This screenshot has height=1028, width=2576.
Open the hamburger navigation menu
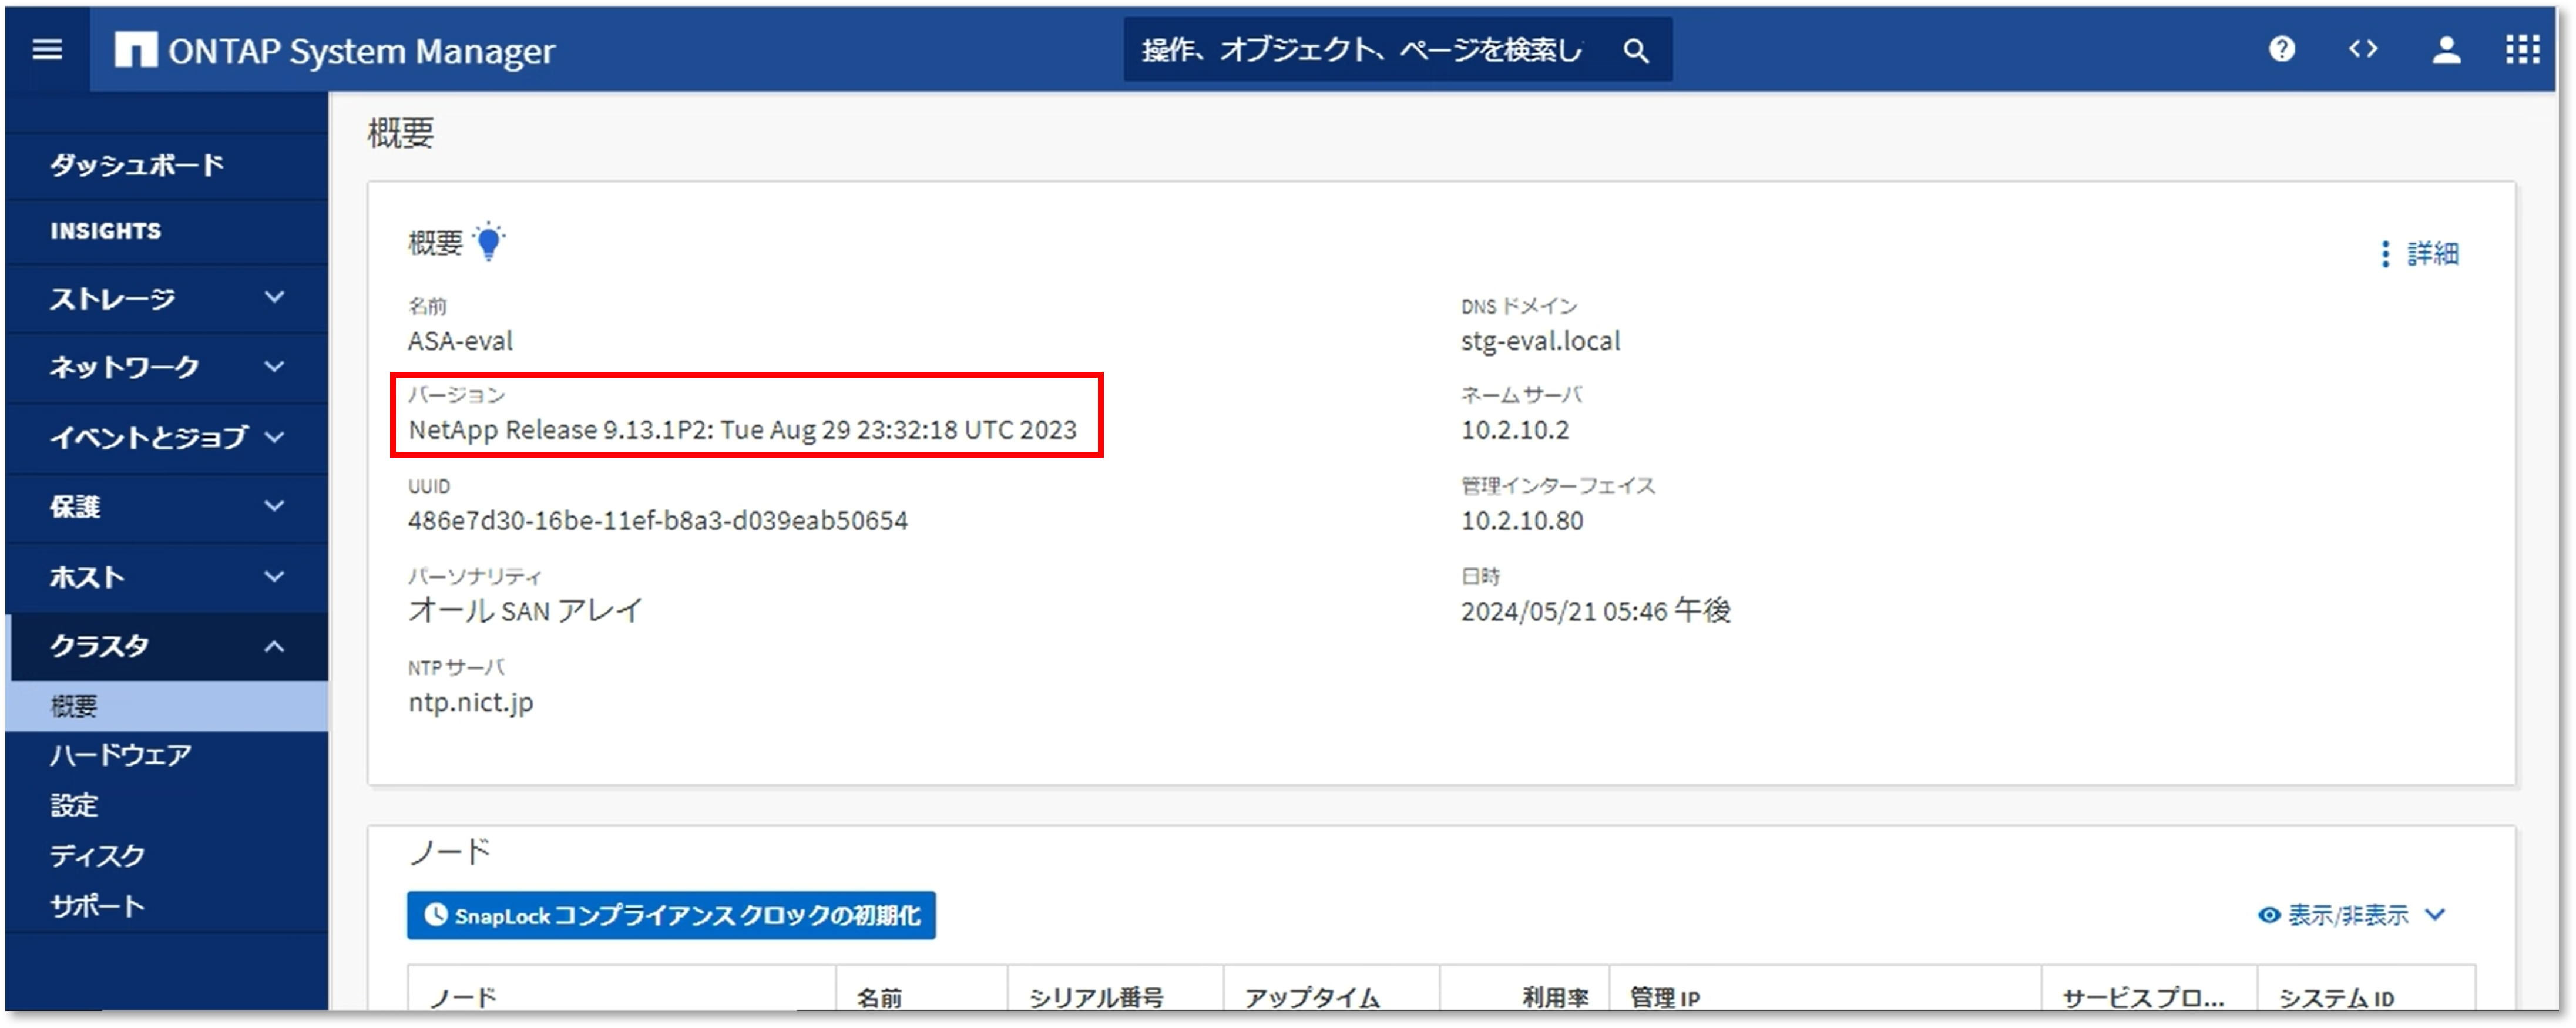point(47,49)
